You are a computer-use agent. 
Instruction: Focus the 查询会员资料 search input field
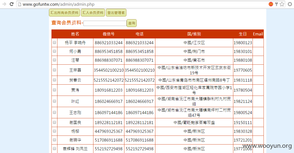[x=105, y=23]
